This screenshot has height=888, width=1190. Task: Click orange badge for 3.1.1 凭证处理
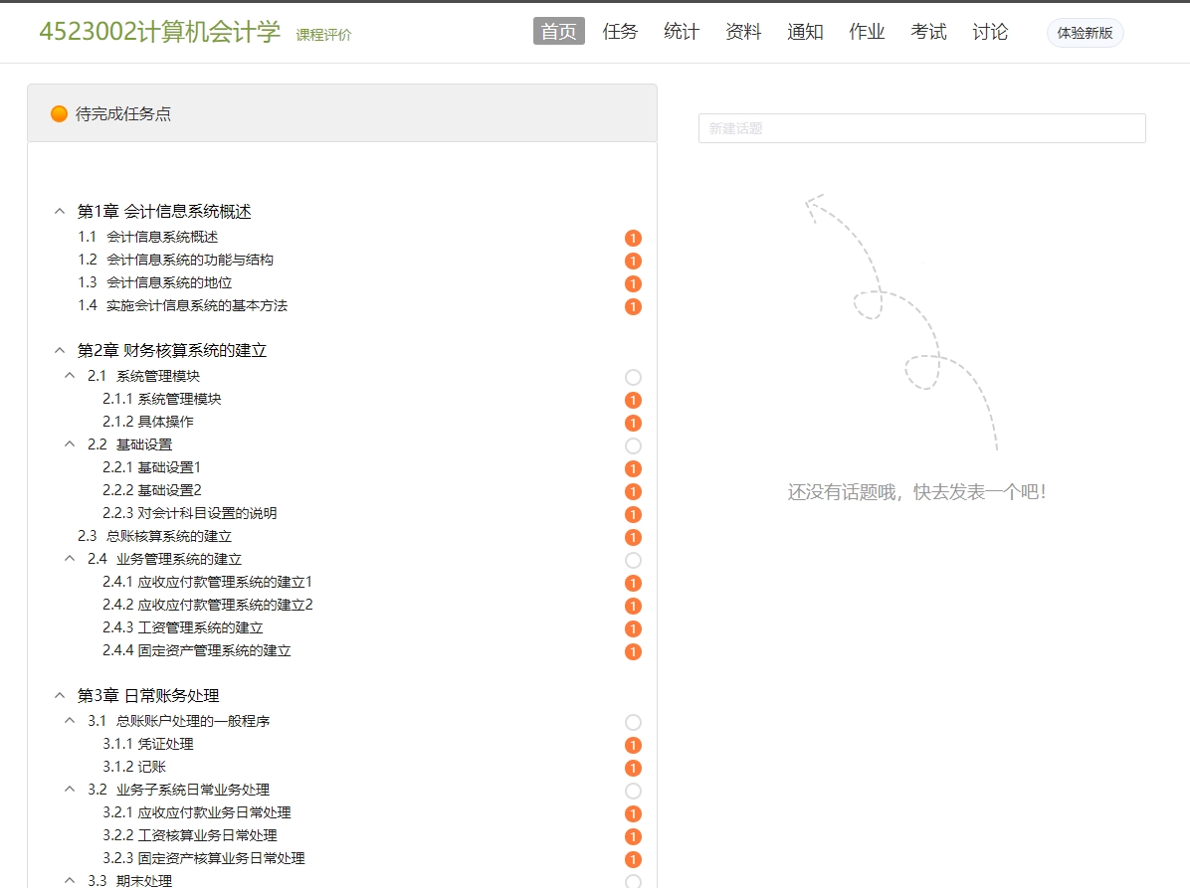click(x=633, y=745)
